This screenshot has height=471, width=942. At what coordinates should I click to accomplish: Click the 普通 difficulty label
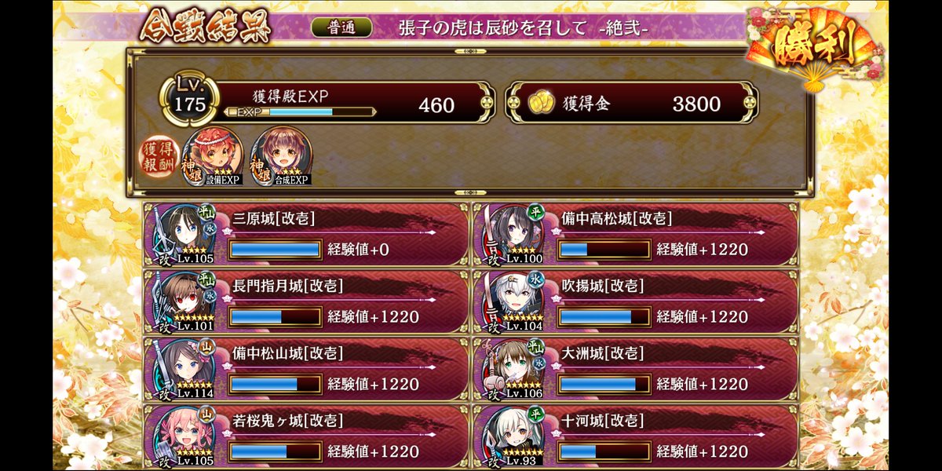pyautogui.click(x=341, y=27)
